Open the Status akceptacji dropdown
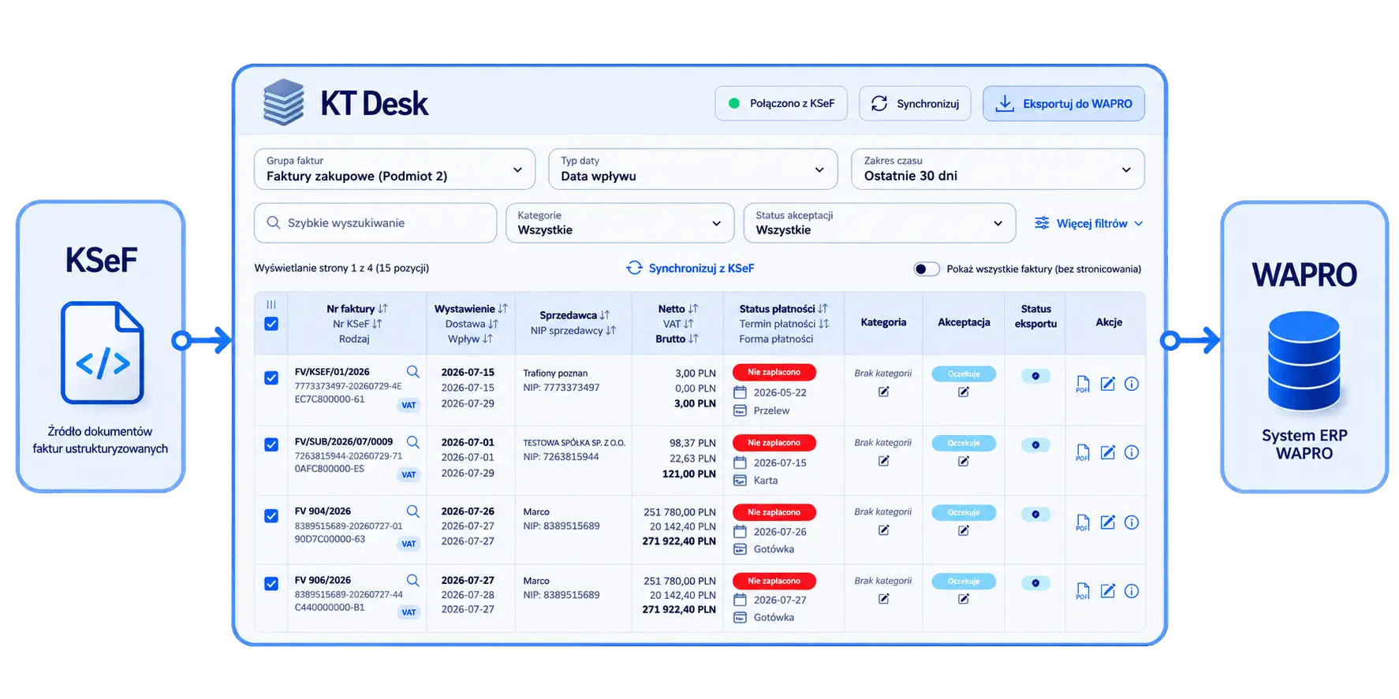 coord(879,223)
